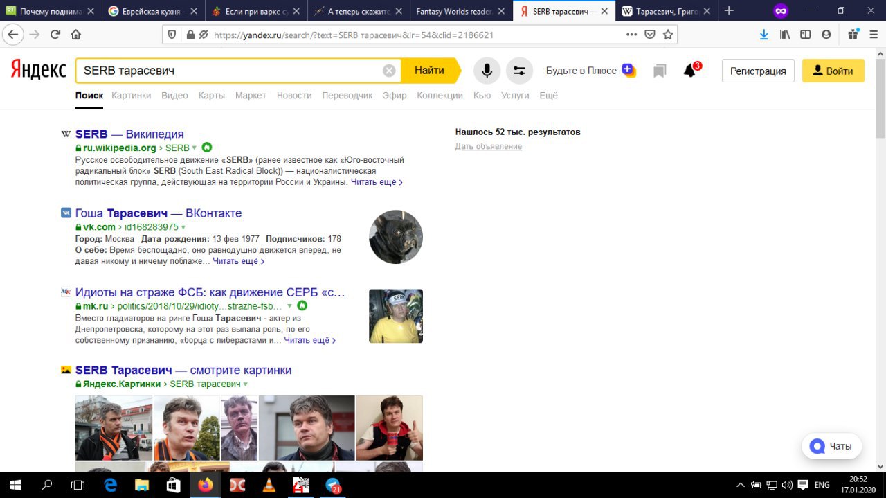Viewport: 886px width, 498px height.
Task: Clear the Yandex search query
Action: 389,70
